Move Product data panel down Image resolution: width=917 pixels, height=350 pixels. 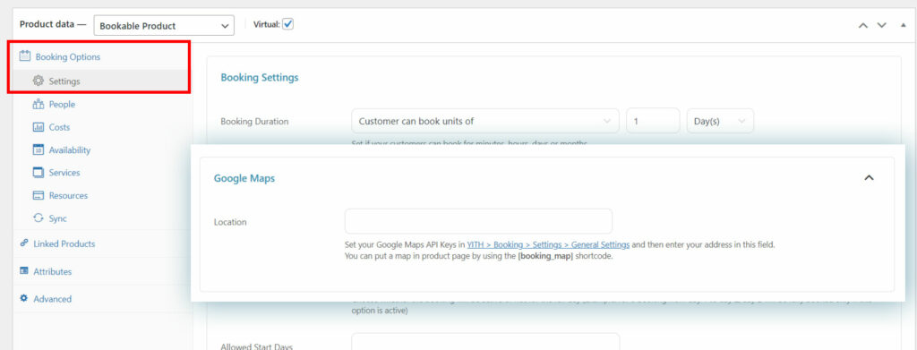[x=882, y=25]
